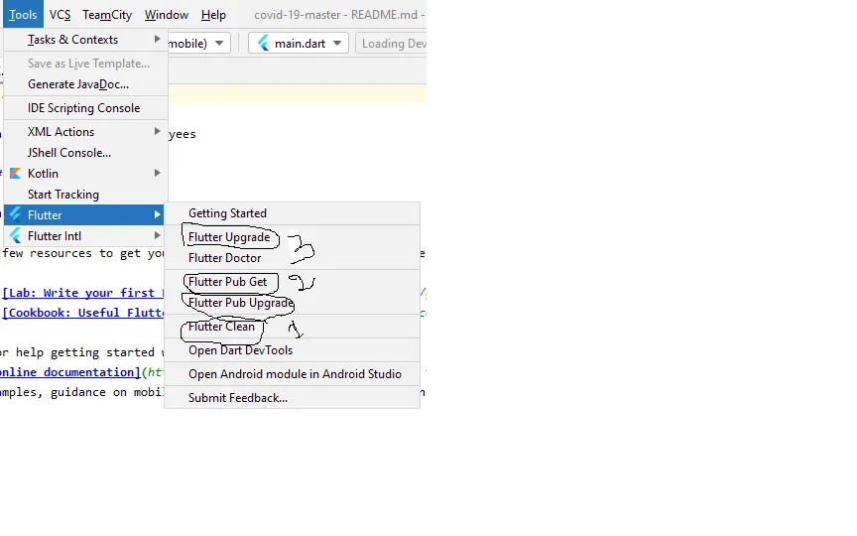
Task: Open the device selector dropdown ending in mobile)
Action: pos(199,44)
